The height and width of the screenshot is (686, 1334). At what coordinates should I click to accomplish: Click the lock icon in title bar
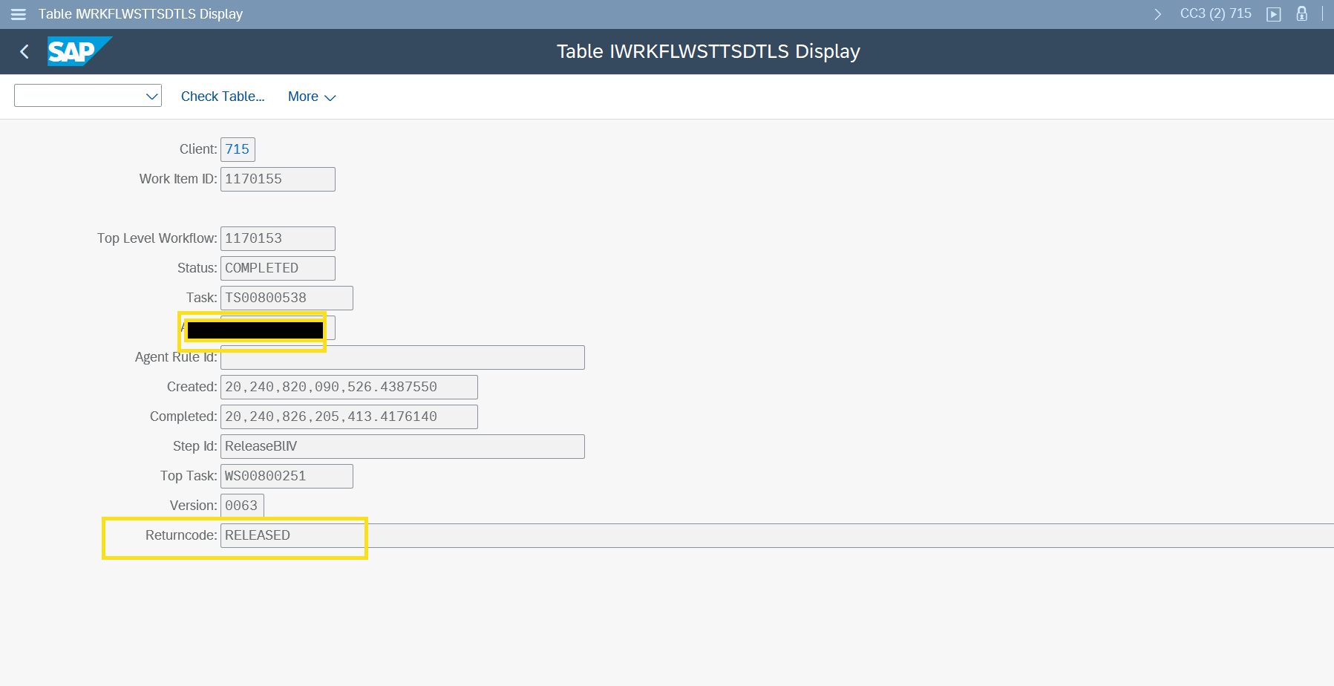[1301, 13]
